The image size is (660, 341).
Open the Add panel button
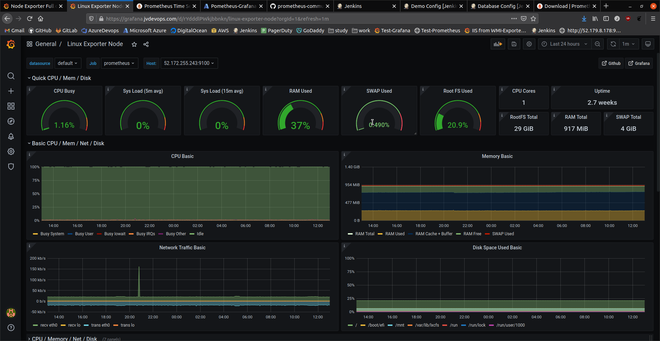coord(498,44)
